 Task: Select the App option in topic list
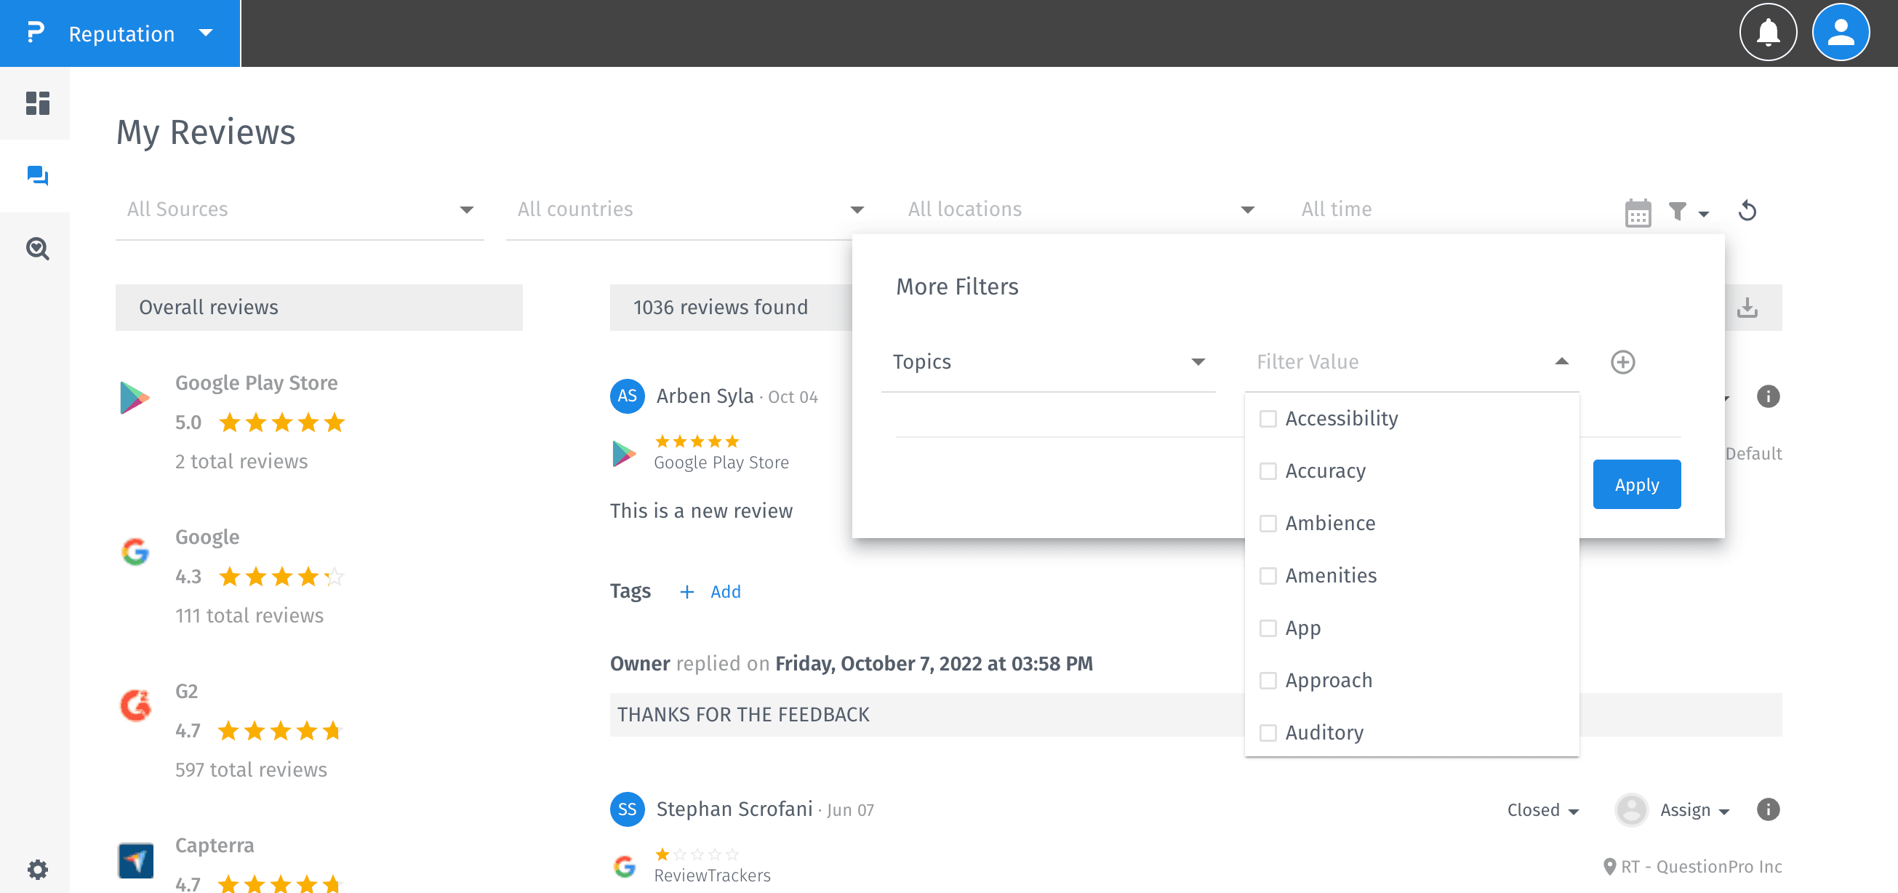click(x=1302, y=628)
